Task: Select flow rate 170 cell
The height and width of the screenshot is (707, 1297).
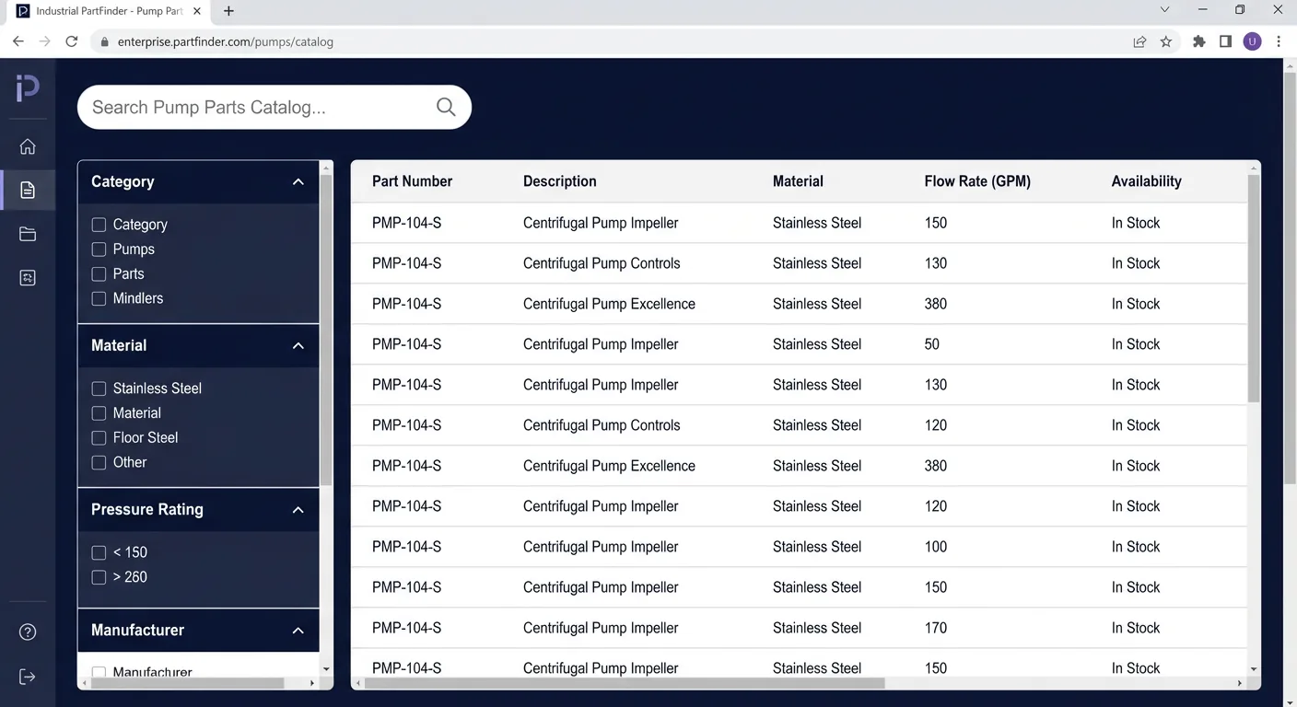Action: pos(935,628)
